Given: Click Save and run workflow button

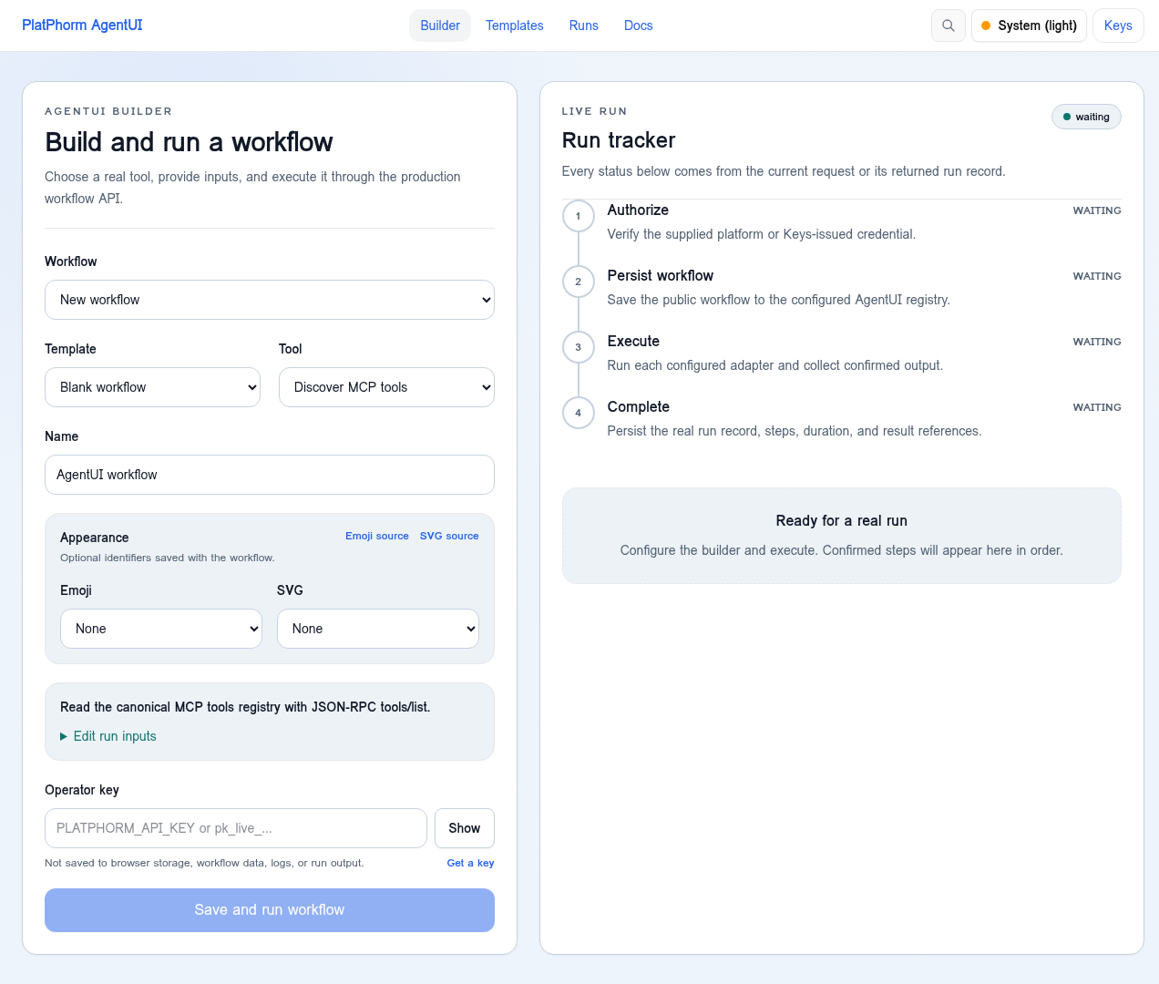Looking at the screenshot, I should (x=270, y=910).
